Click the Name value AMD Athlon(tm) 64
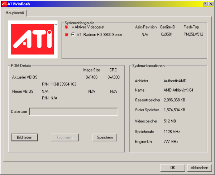This screenshot has height=175, width=215. (178, 90)
